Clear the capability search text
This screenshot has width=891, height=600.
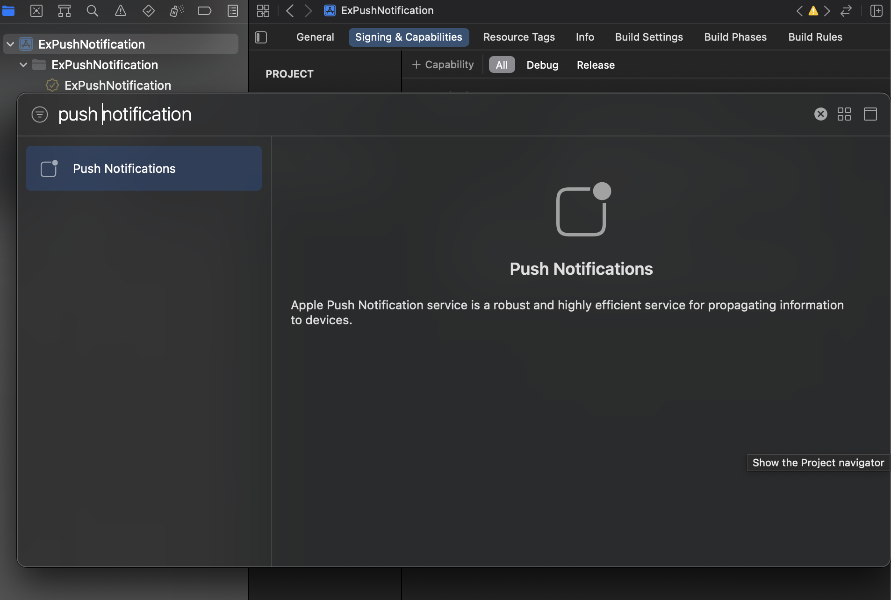pos(821,114)
